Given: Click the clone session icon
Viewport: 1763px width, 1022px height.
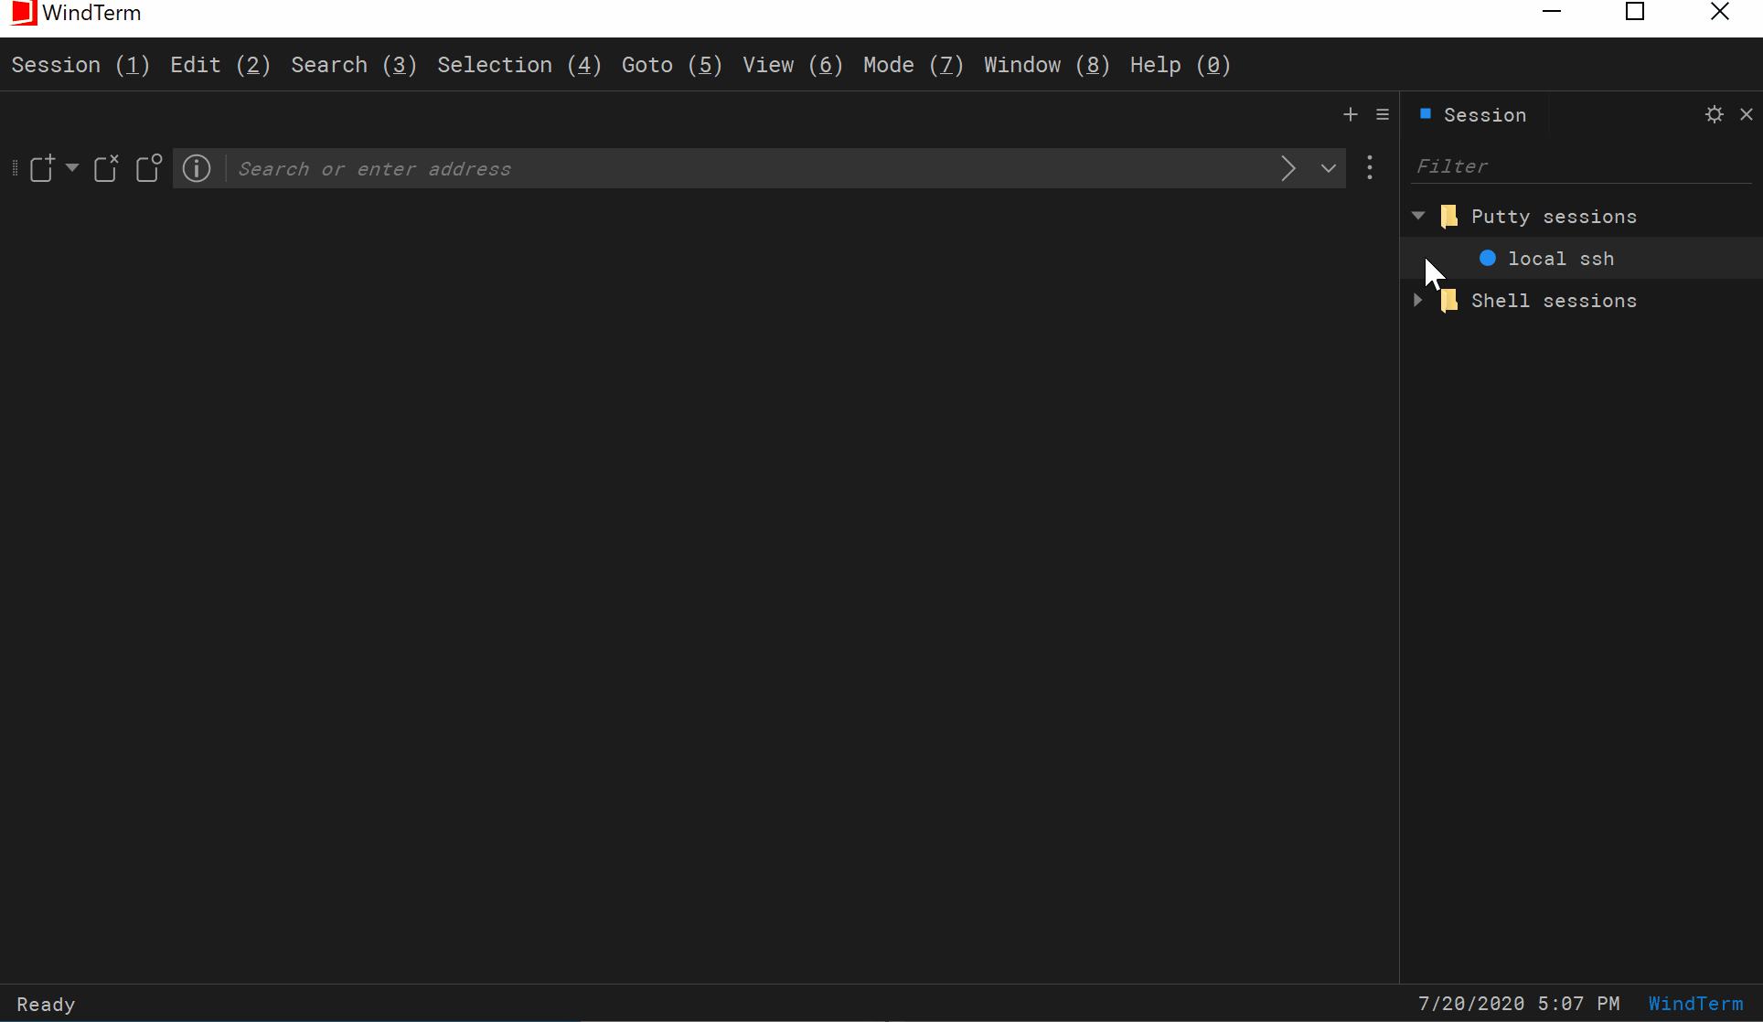Looking at the screenshot, I should (x=148, y=168).
